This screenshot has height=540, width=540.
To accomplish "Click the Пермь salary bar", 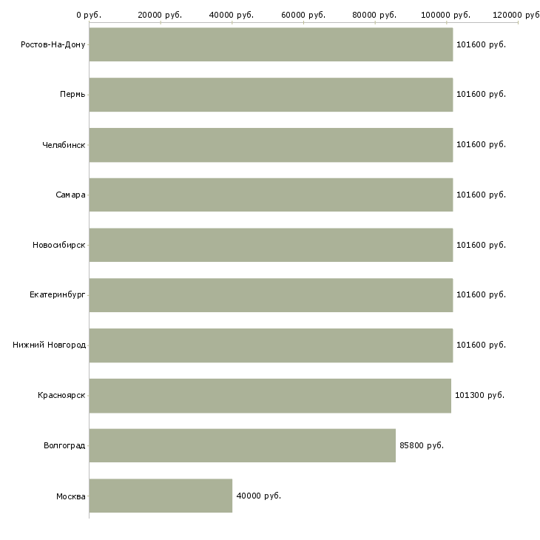I will point(271,95).
